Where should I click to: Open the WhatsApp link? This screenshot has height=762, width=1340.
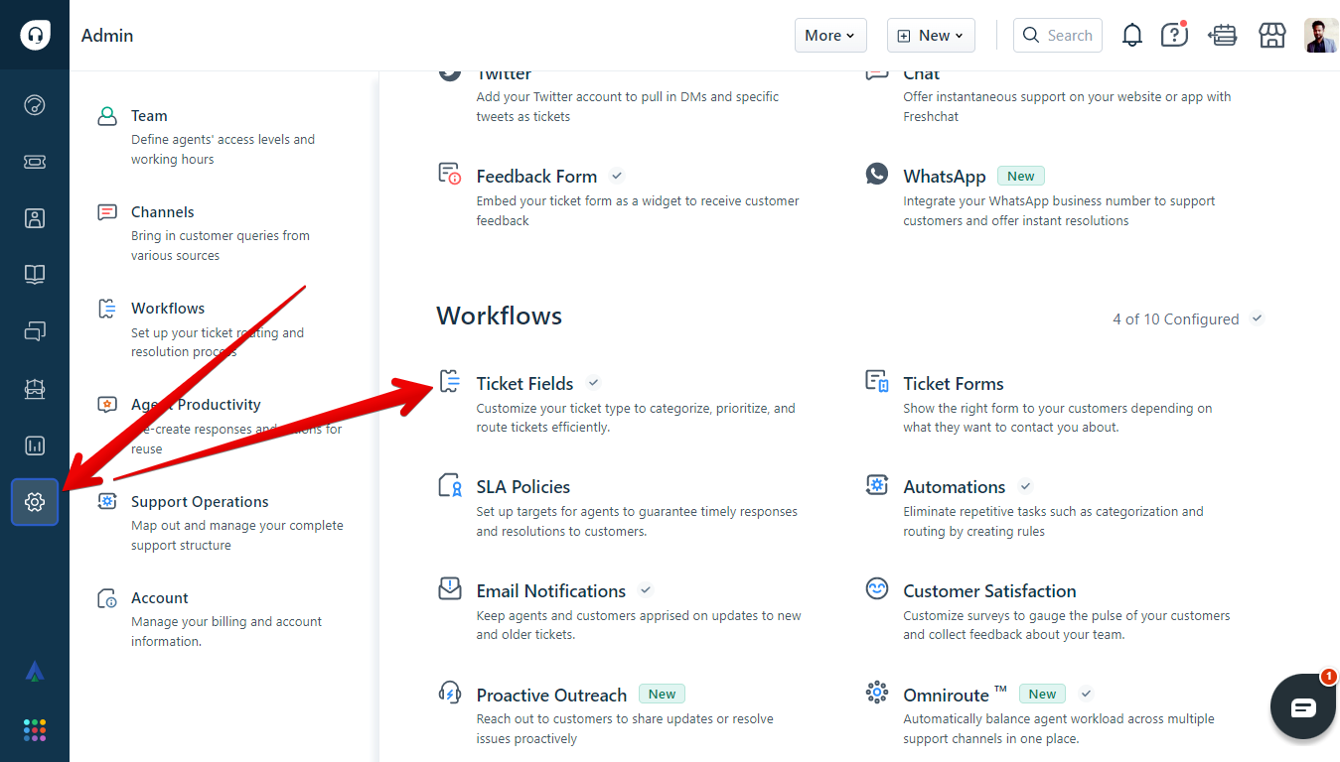pyautogui.click(x=945, y=176)
